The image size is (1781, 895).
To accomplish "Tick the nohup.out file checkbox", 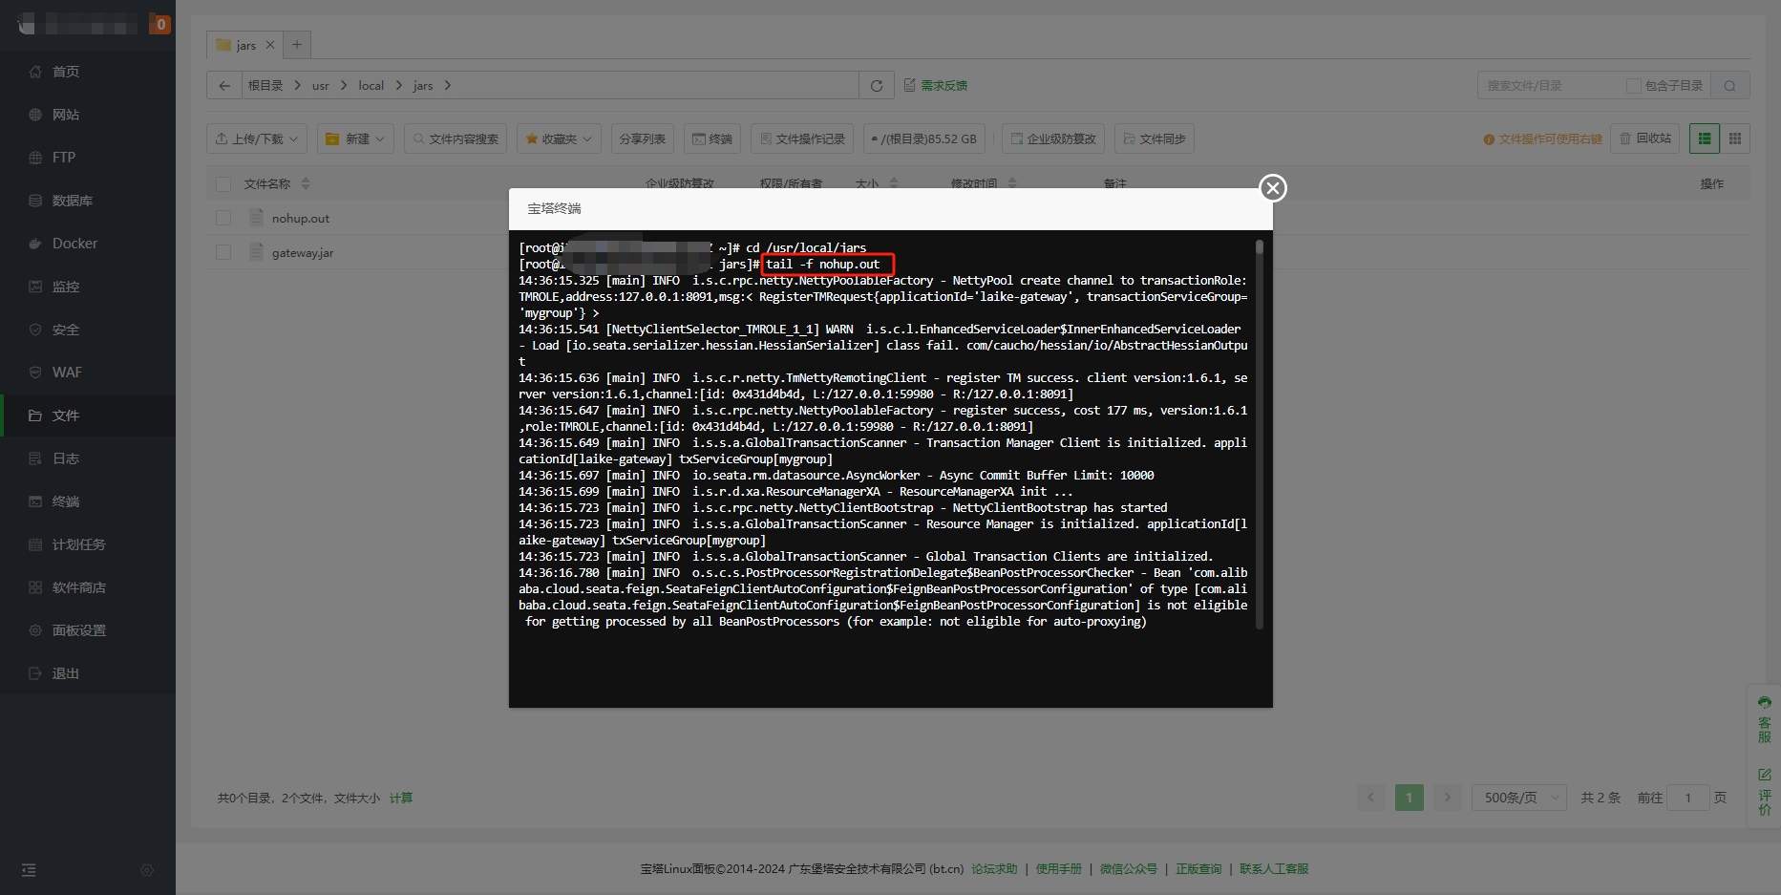I will [x=223, y=218].
